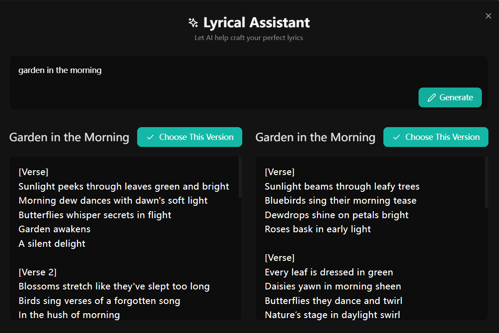Image resolution: width=499 pixels, height=333 pixels.
Task: Close the Lyrical Assistant dialog
Action: 488,16
